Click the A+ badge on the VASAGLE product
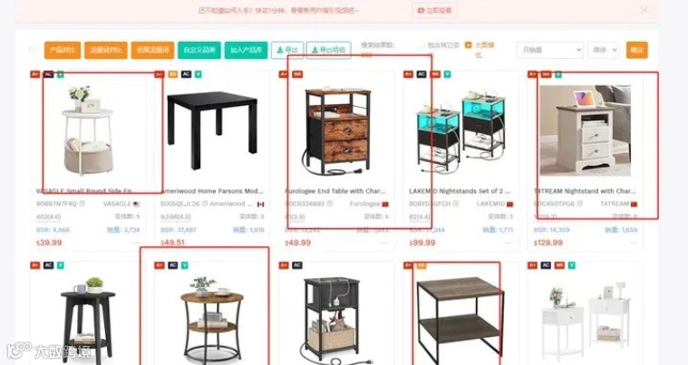The image size is (688, 365). pyautogui.click(x=34, y=74)
